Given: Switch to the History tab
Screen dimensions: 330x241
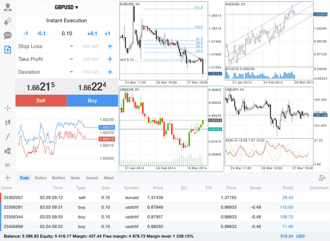Looking at the screenshot, I should pos(40,178).
